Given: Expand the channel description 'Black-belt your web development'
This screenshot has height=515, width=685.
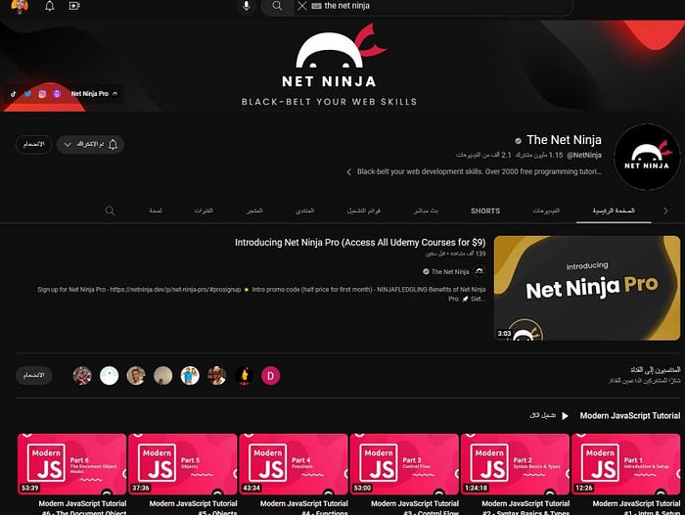Looking at the screenshot, I should (x=474, y=171).
